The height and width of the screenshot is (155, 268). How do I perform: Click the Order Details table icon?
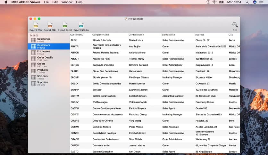34,59
